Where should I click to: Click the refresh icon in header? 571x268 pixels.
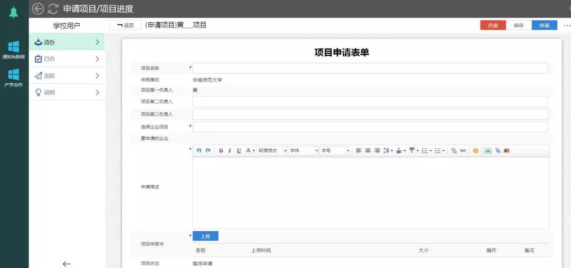coord(53,8)
